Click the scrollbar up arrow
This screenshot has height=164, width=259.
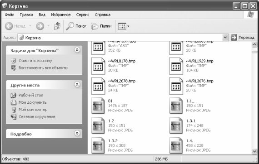(x=254, y=44)
